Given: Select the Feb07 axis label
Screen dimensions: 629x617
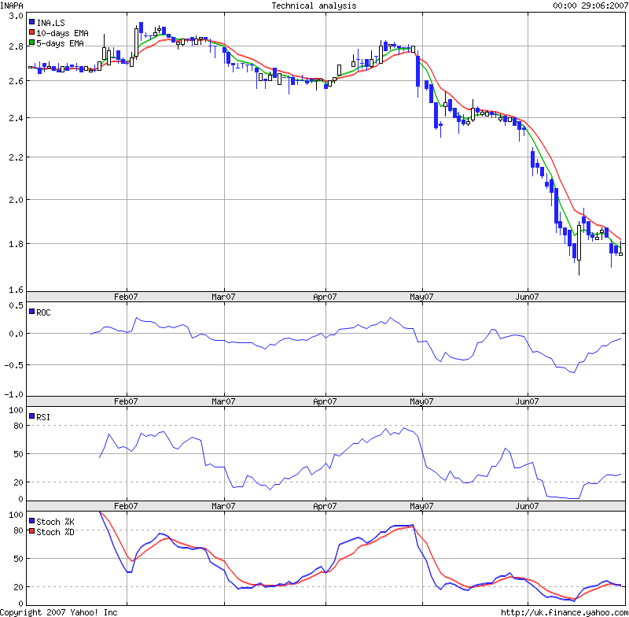Looking at the screenshot, I should 127,295.
